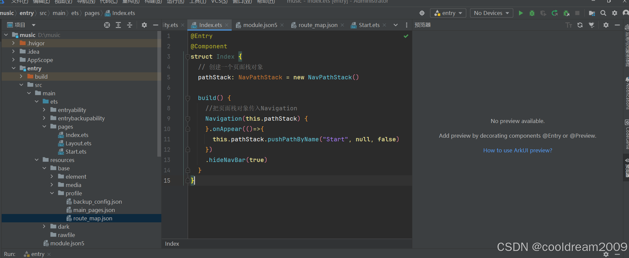Click the main breadcrumb in the navigation bar
The width and height of the screenshot is (629, 258).
pos(59,13)
